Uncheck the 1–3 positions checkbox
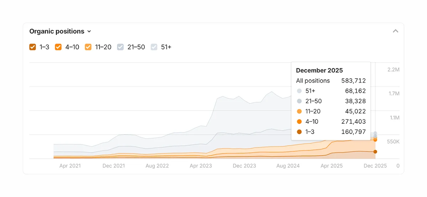 33,47
